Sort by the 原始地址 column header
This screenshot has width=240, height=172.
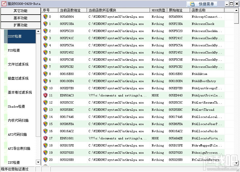pos(178,10)
